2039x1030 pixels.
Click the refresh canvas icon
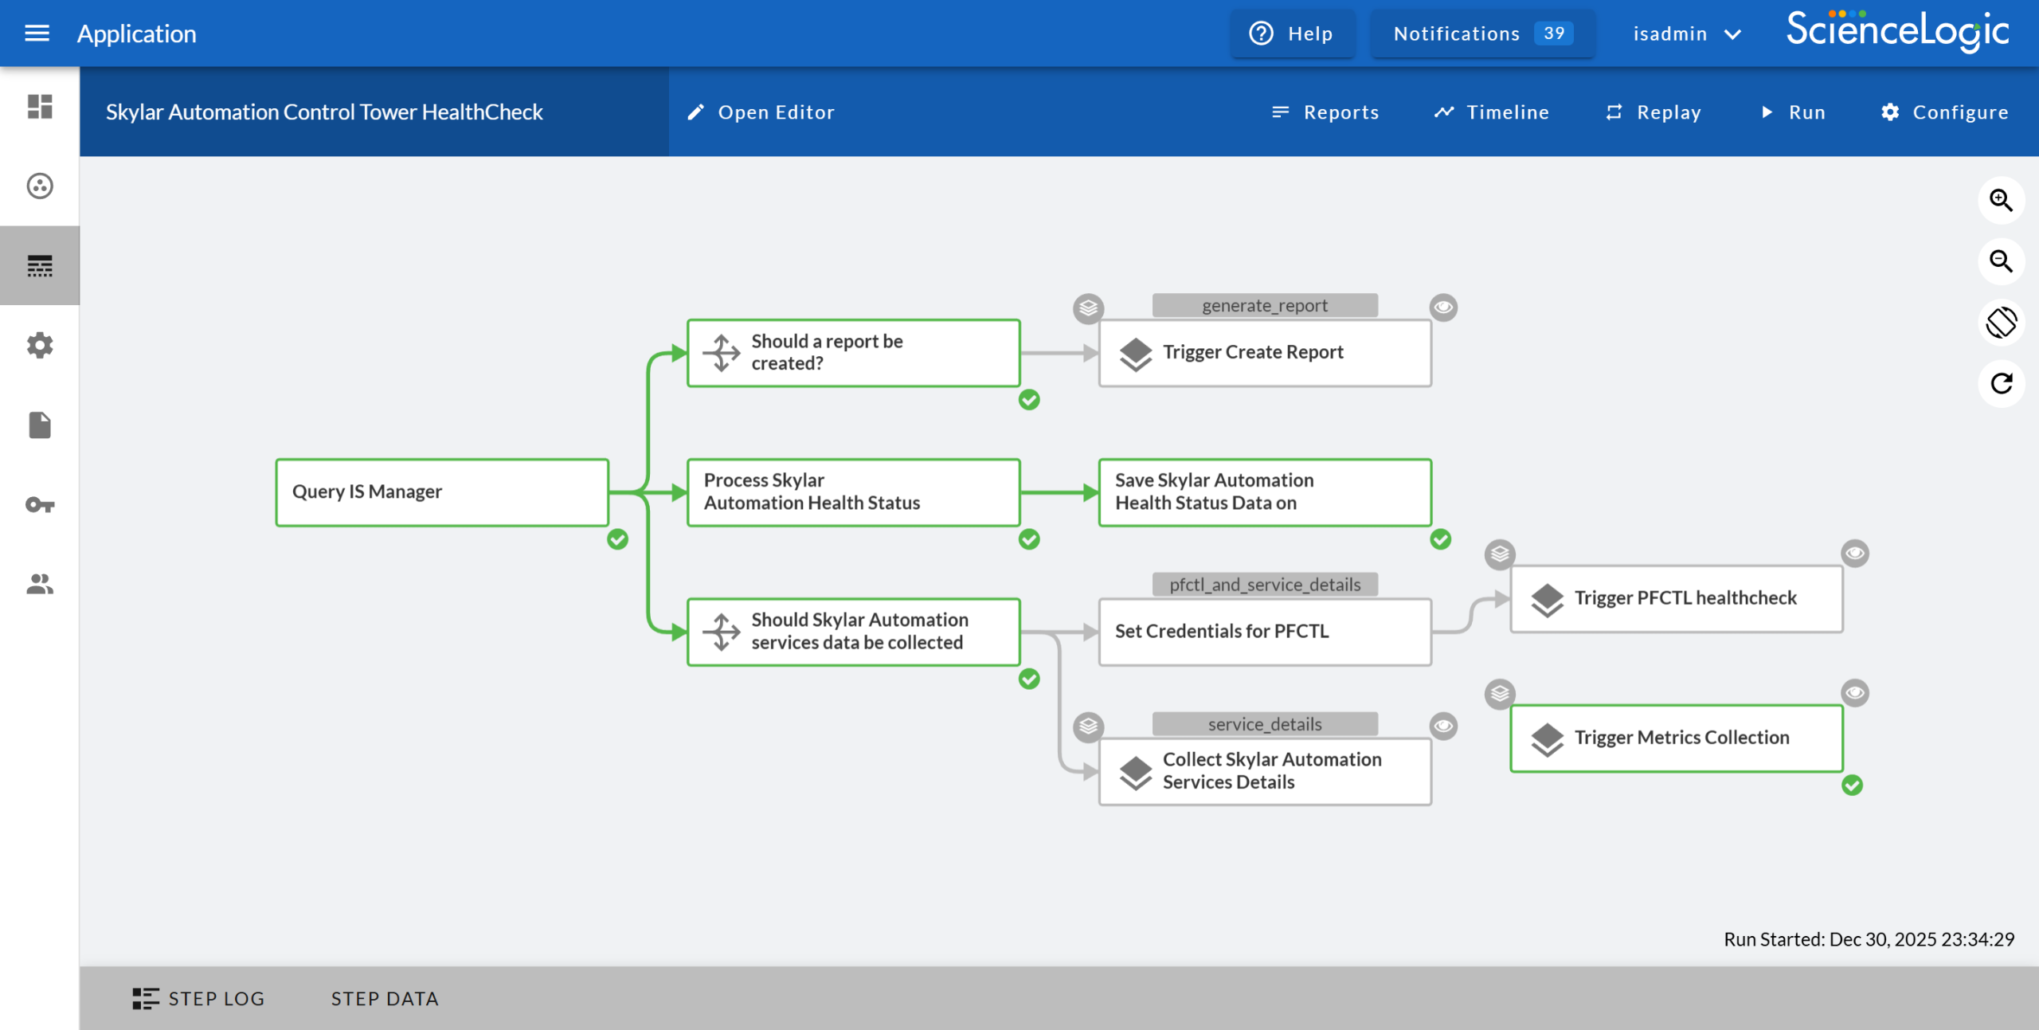click(2001, 384)
